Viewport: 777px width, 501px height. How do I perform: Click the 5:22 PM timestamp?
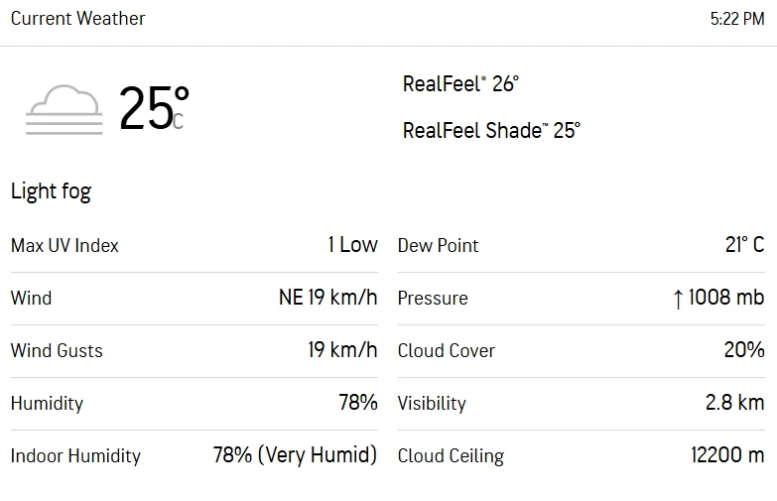[x=737, y=19]
